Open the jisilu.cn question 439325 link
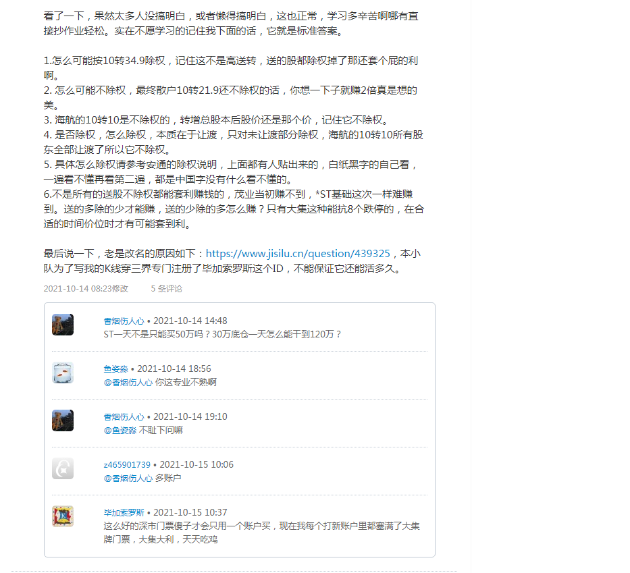This screenshot has height=573, width=630. [x=298, y=253]
